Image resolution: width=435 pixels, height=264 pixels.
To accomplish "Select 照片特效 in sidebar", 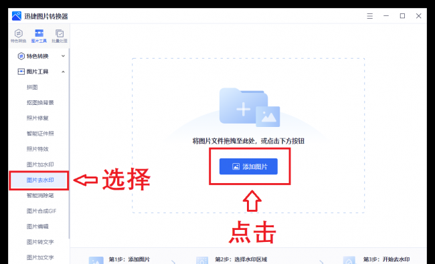I will (37, 149).
